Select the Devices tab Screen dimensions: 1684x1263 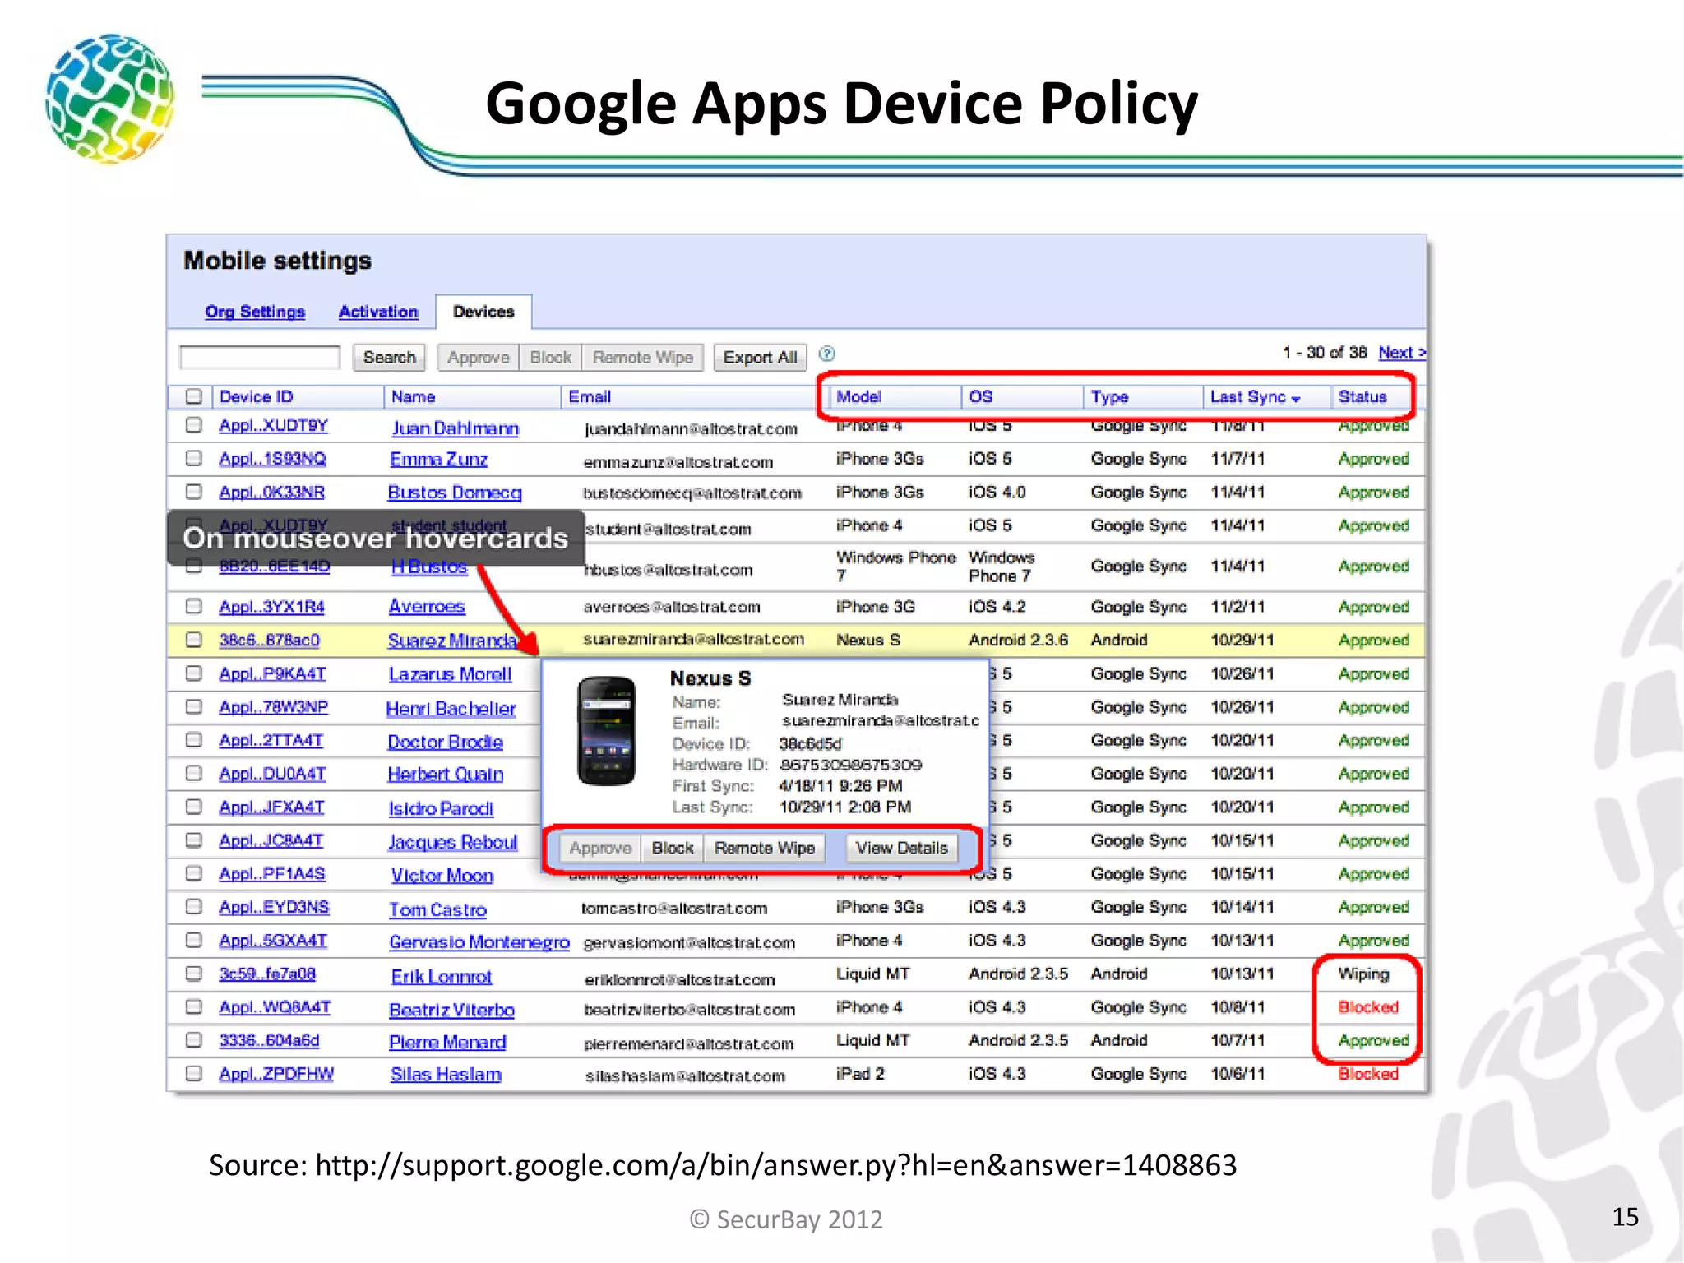483,312
